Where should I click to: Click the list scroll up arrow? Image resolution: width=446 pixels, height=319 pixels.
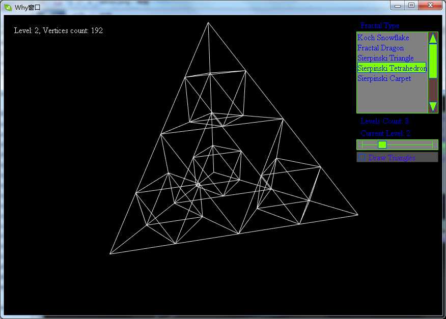[x=433, y=38]
